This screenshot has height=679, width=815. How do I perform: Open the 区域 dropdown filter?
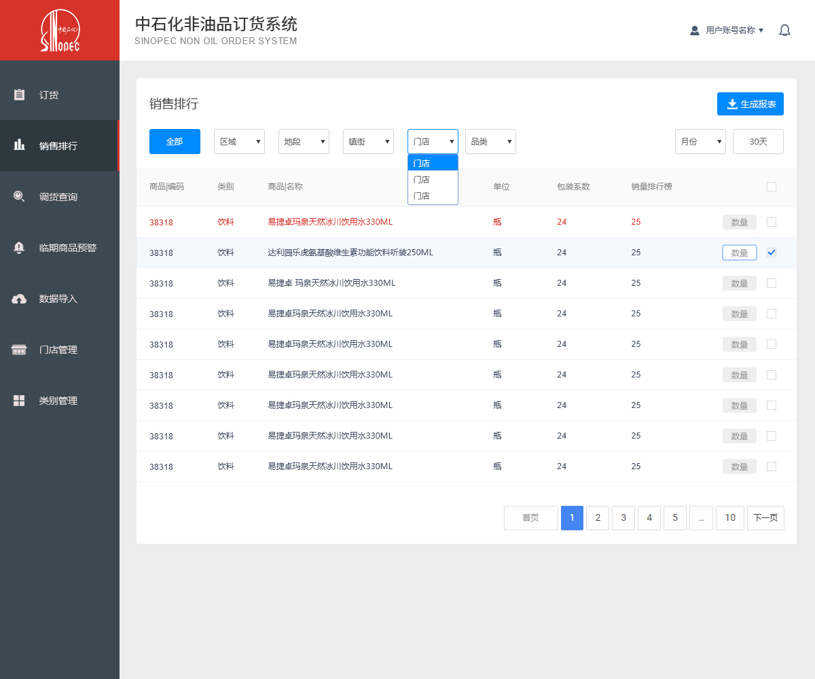click(239, 141)
